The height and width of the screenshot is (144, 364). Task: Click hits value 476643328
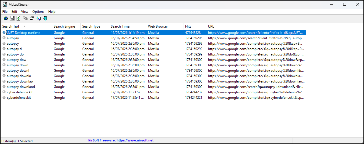pyautogui.click(x=193, y=33)
